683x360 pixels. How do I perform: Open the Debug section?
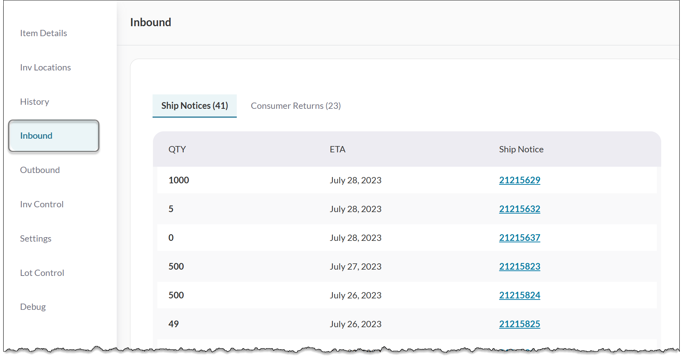pos(33,307)
